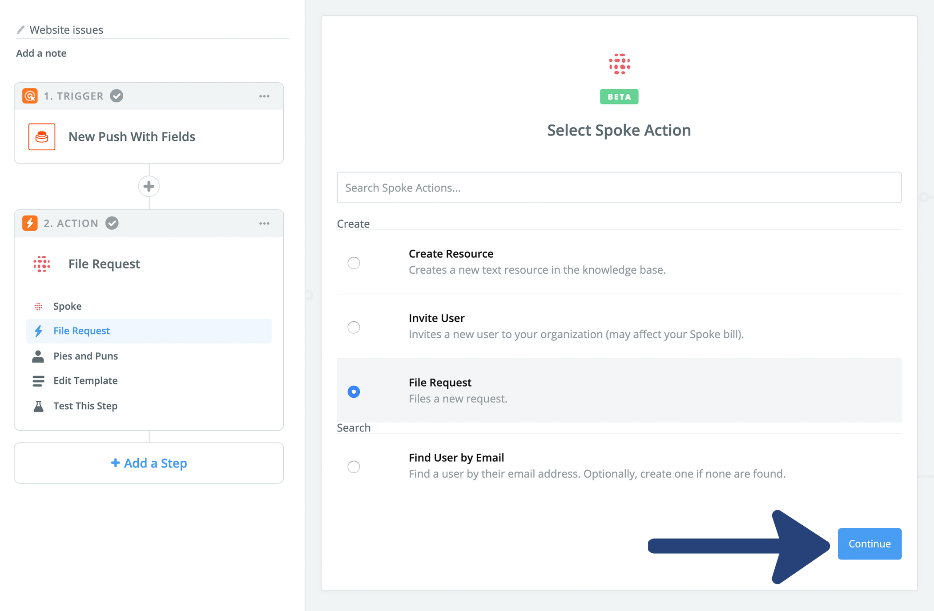Click the lines icon beside Edit Template
934x611 pixels.
(38, 381)
